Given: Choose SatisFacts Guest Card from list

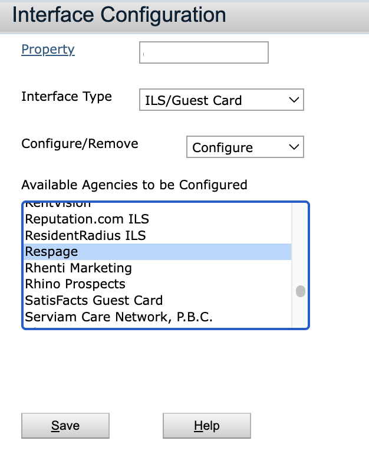Looking at the screenshot, I should pyautogui.click(x=94, y=300).
